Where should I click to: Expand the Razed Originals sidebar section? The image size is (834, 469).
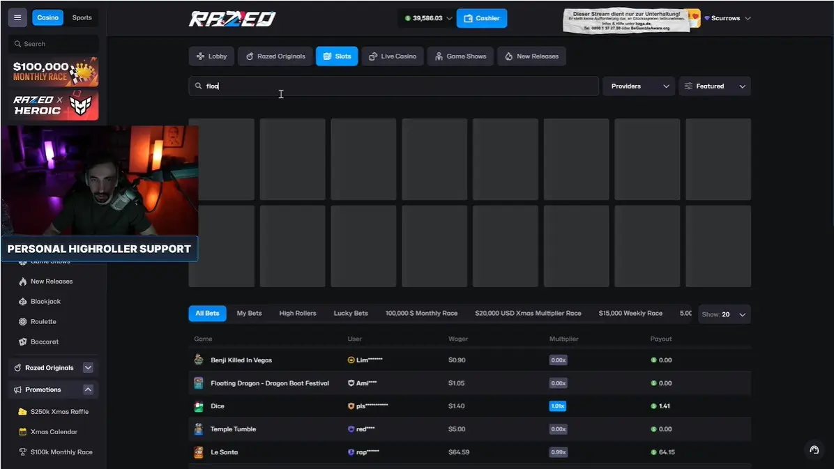tap(89, 367)
